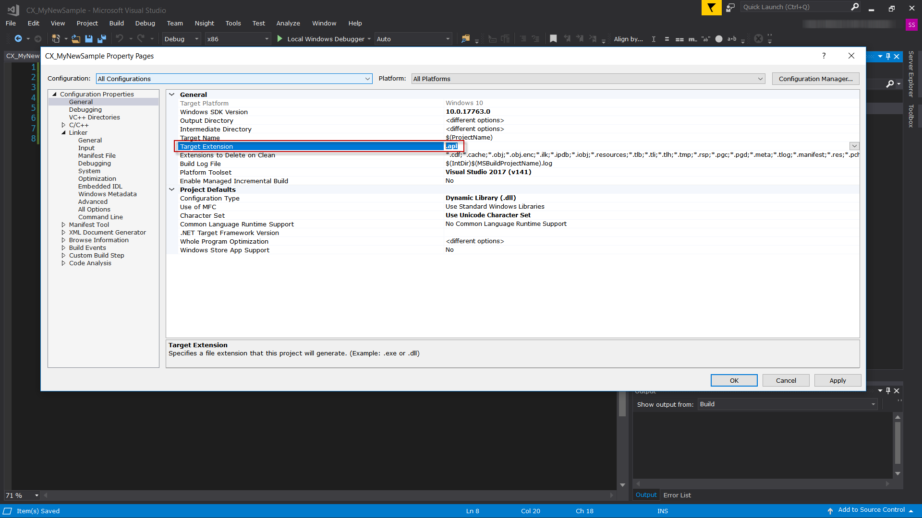Viewport: 922px width, 518px height.
Task: Start debugging with green play icon
Action: pyautogui.click(x=280, y=39)
